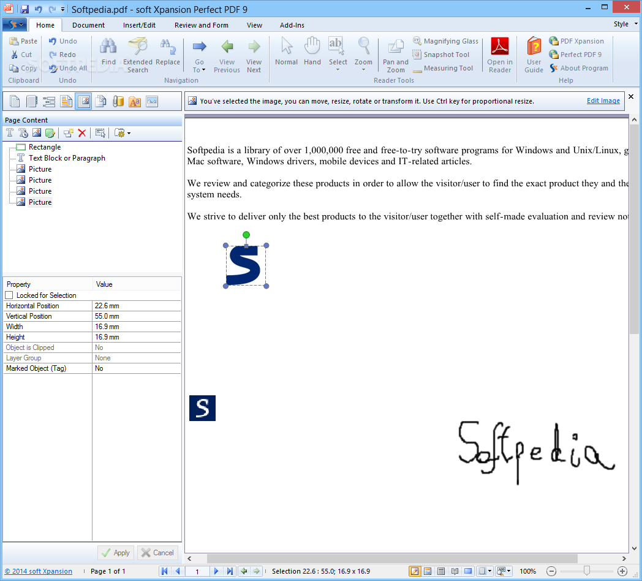The height and width of the screenshot is (581, 642).
Task: Open the Style dropdown menu
Action: pyautogui.click(x=625, y=24)
